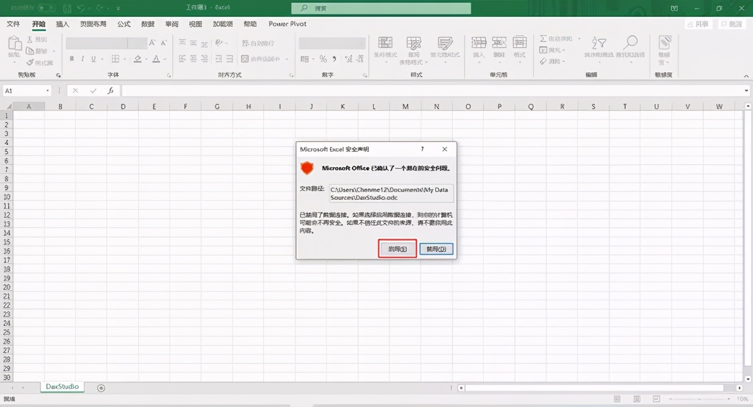753x407 pixels.
Task: Click the Share button at top right
Action: [x=699, y=24]
